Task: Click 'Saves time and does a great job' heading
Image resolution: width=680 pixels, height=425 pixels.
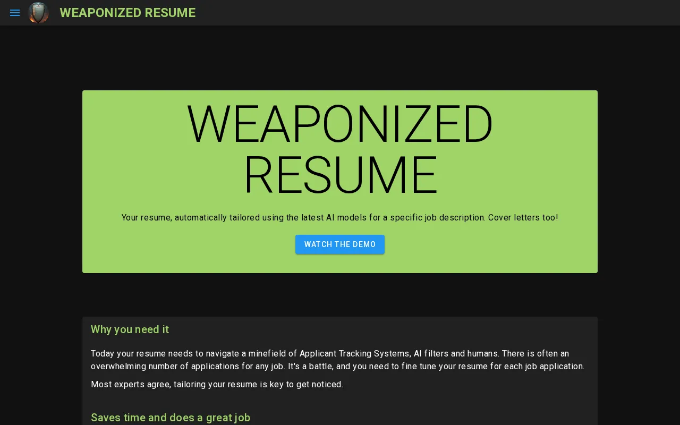Action: point(171,418)
